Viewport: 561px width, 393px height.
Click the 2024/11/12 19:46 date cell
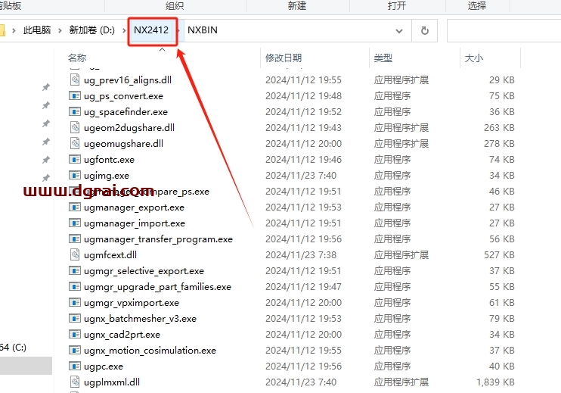point(303,160)
